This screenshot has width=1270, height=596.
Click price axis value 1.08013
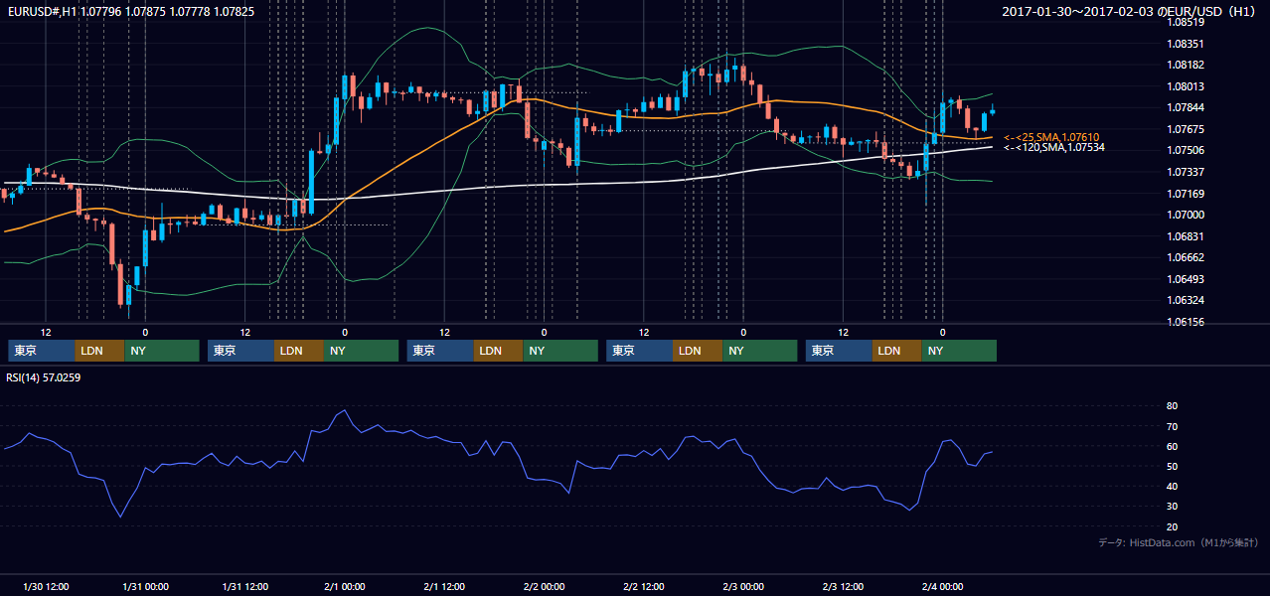[x=1186, y=86]
